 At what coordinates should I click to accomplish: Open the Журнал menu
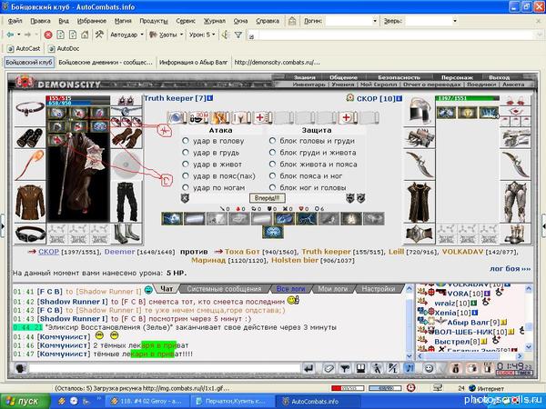(215, 21)
